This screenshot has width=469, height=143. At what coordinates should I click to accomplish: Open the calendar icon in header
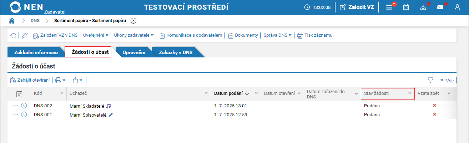click(x=406, y=7)
